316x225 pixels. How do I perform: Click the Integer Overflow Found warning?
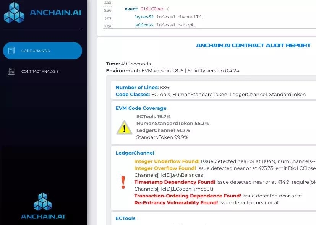165,168
